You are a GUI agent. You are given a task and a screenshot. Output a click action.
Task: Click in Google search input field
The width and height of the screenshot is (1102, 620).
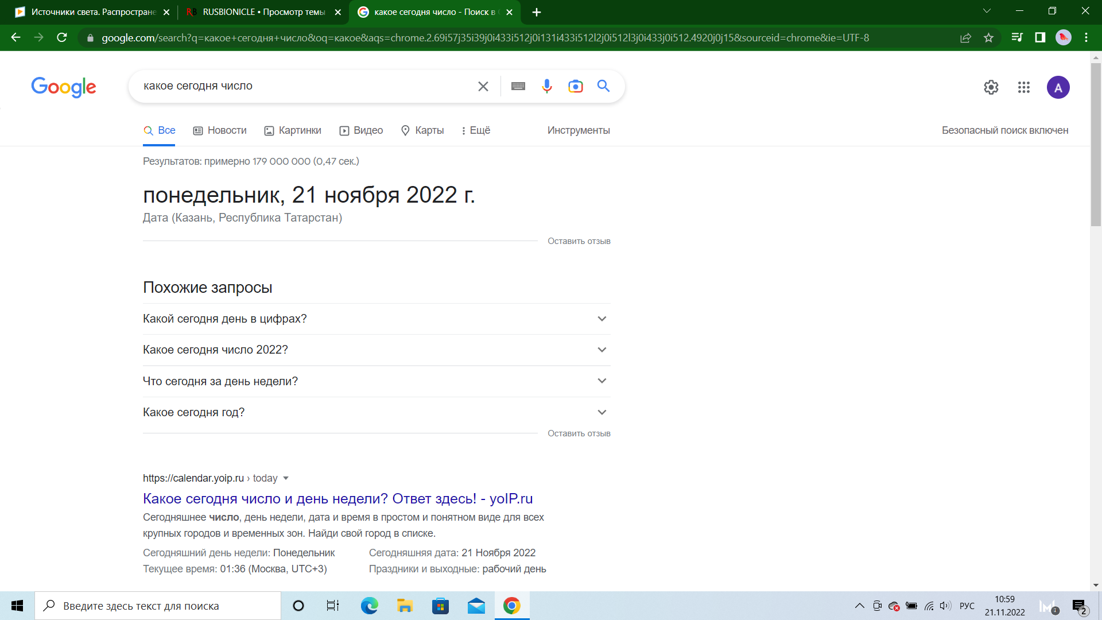tap(304, 86)
